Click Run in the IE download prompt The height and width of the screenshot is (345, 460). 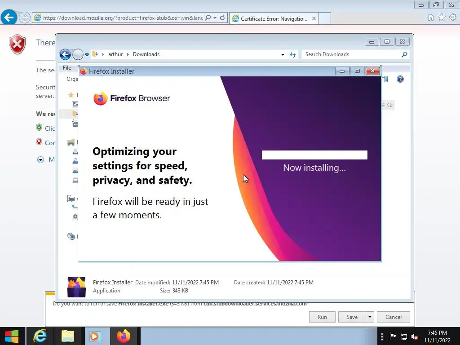[x=322, y=317]
